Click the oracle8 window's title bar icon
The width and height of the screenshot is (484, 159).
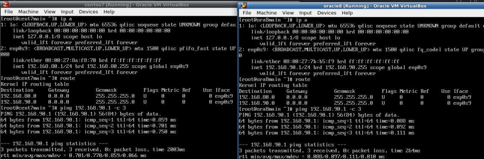click(x=244, y=6)
